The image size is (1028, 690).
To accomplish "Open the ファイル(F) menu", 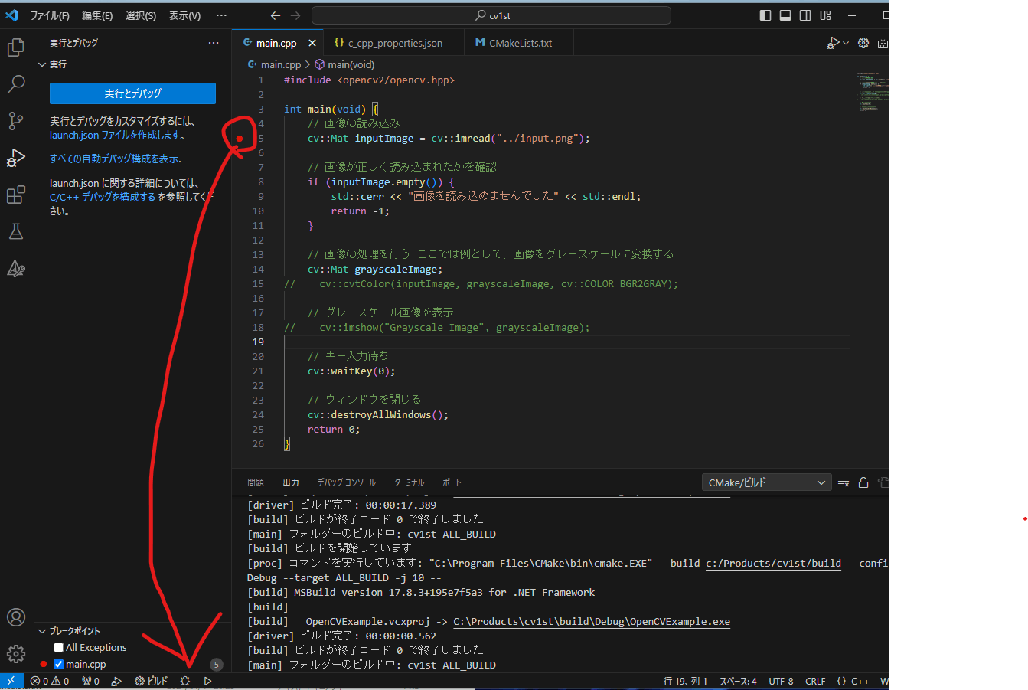I will 50,15.
